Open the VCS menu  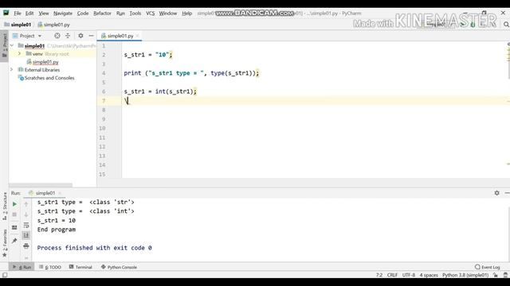click(150, 14)
